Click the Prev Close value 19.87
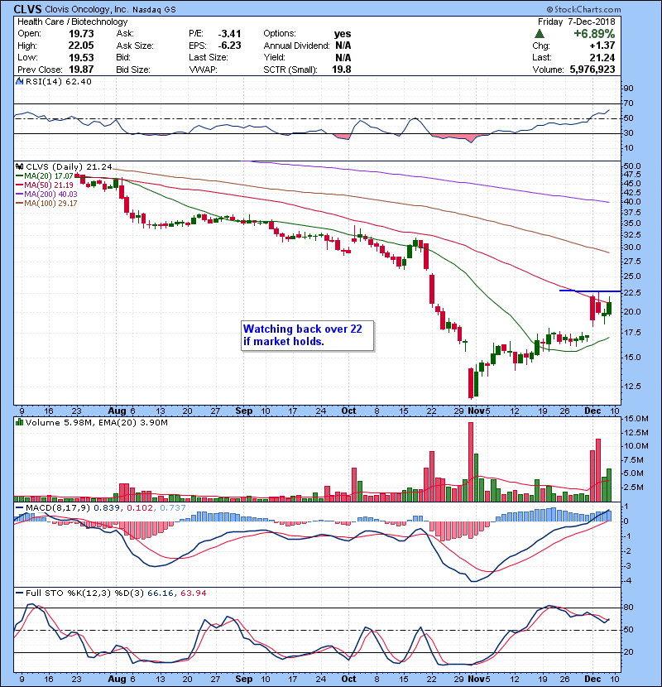662x687 pixels. [x=81, y=70]
